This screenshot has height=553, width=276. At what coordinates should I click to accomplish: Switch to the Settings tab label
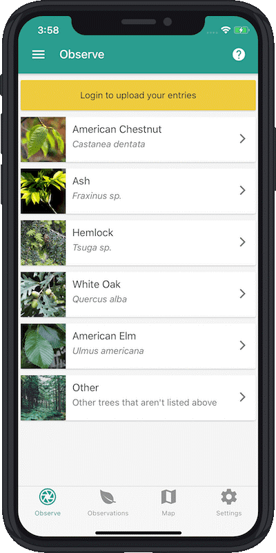229,513
